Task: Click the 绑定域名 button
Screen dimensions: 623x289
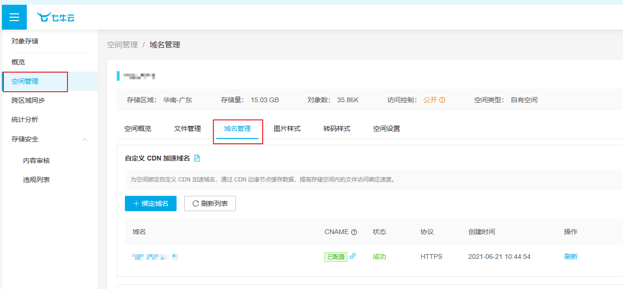Action: coord(151,203)
